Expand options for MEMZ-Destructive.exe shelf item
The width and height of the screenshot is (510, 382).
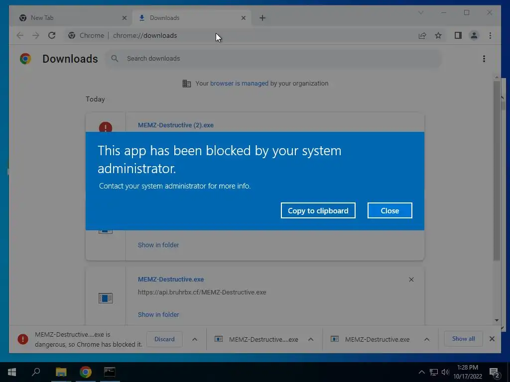pyautogui.click(x=427, y=339)
